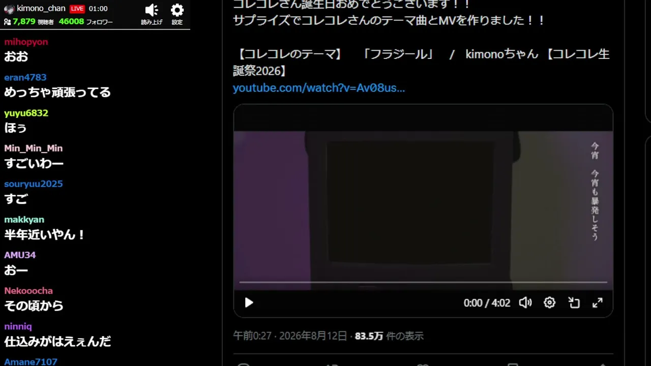Click the chat message すごいわー
This screenshot has width=651, height=366.
pyautogui.click(x=34, y=163)
